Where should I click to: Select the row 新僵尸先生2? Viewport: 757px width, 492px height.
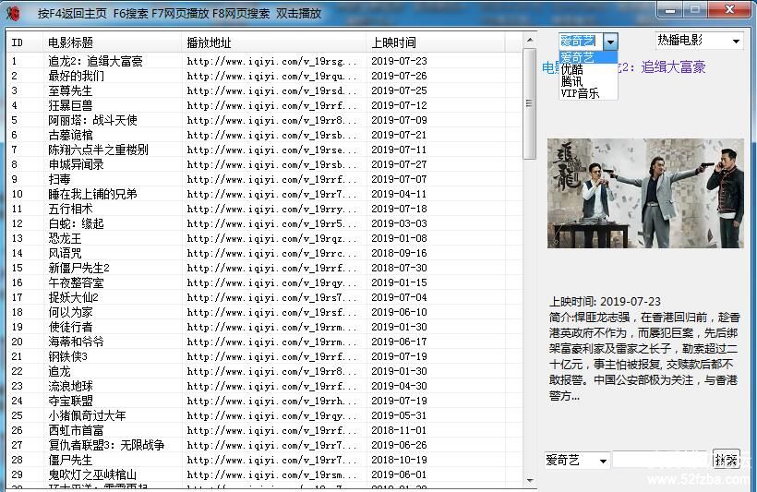pos(265,268)
